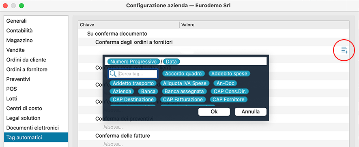The height and width of the screenshot is (147, 359).
Task: Add the Azienda tag
Action: (x=122, y=92)
